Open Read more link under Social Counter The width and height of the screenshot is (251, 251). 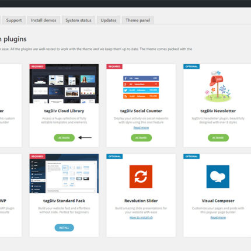141,128
